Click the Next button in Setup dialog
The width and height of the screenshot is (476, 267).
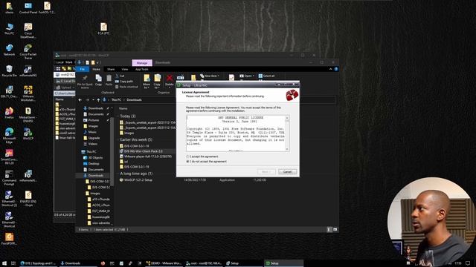pos(266,171)
